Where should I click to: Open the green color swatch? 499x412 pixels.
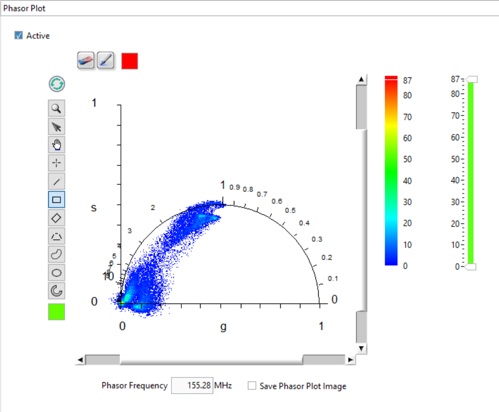(57, 312)
